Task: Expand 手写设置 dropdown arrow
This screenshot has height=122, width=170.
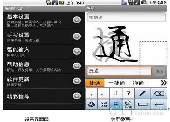Action: tap(77, 36)
